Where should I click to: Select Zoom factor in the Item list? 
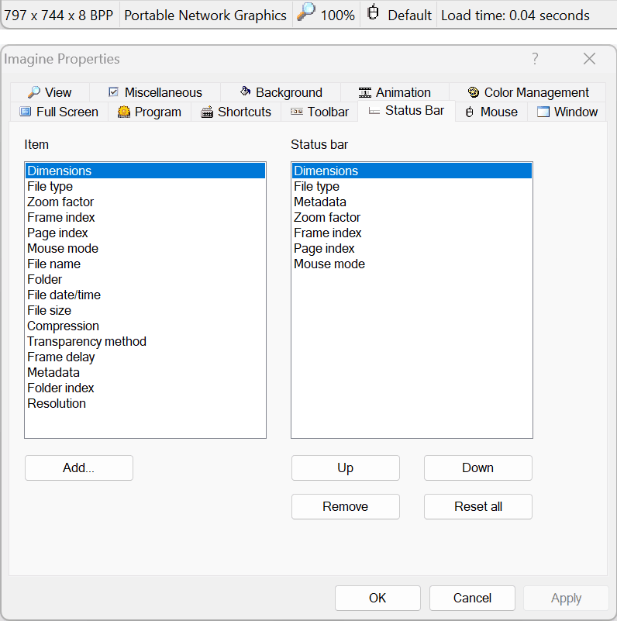click(x=146, y=202)
